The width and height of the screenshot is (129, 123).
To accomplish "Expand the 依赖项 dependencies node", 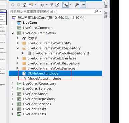I will point(17,38).
